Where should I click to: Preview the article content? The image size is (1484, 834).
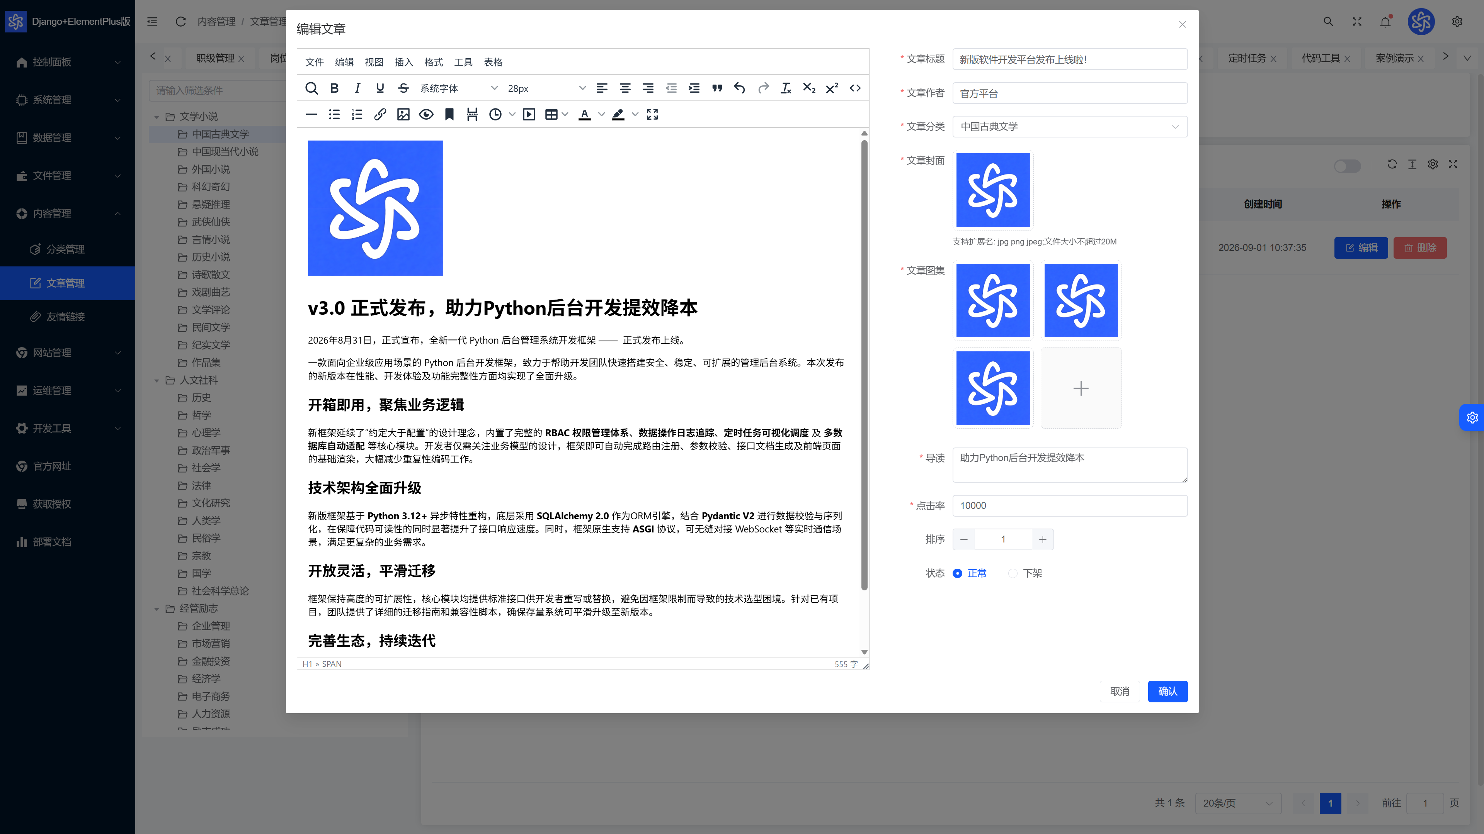(x=426, y=115)
